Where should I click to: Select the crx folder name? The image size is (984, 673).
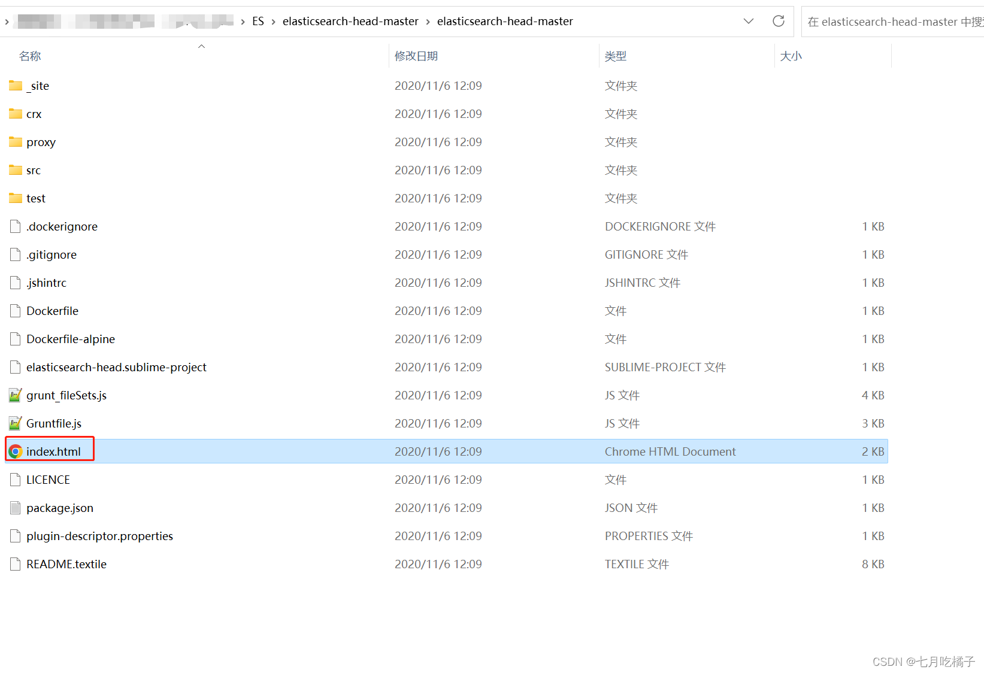pos(34,114)
